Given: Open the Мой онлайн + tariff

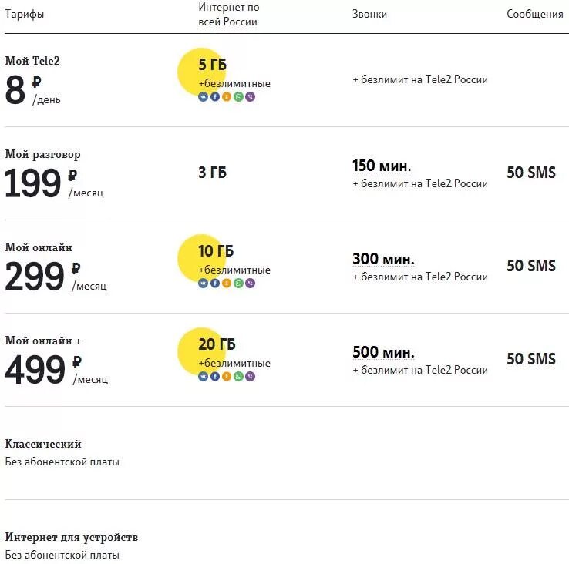Looking at the screenshot, I should click(x=43, y=341).
